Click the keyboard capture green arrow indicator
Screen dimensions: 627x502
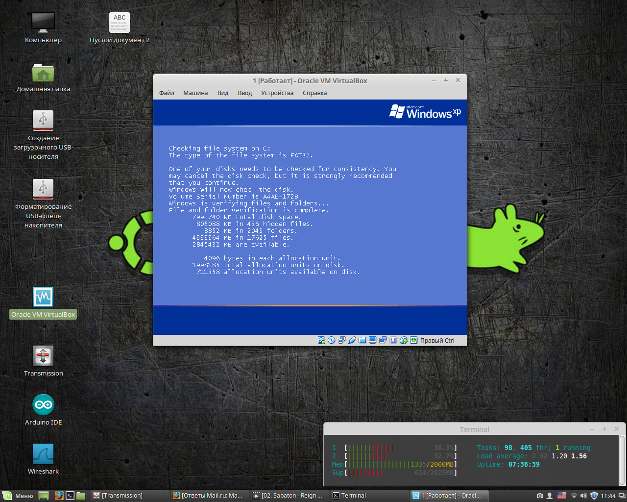(413, 340)
